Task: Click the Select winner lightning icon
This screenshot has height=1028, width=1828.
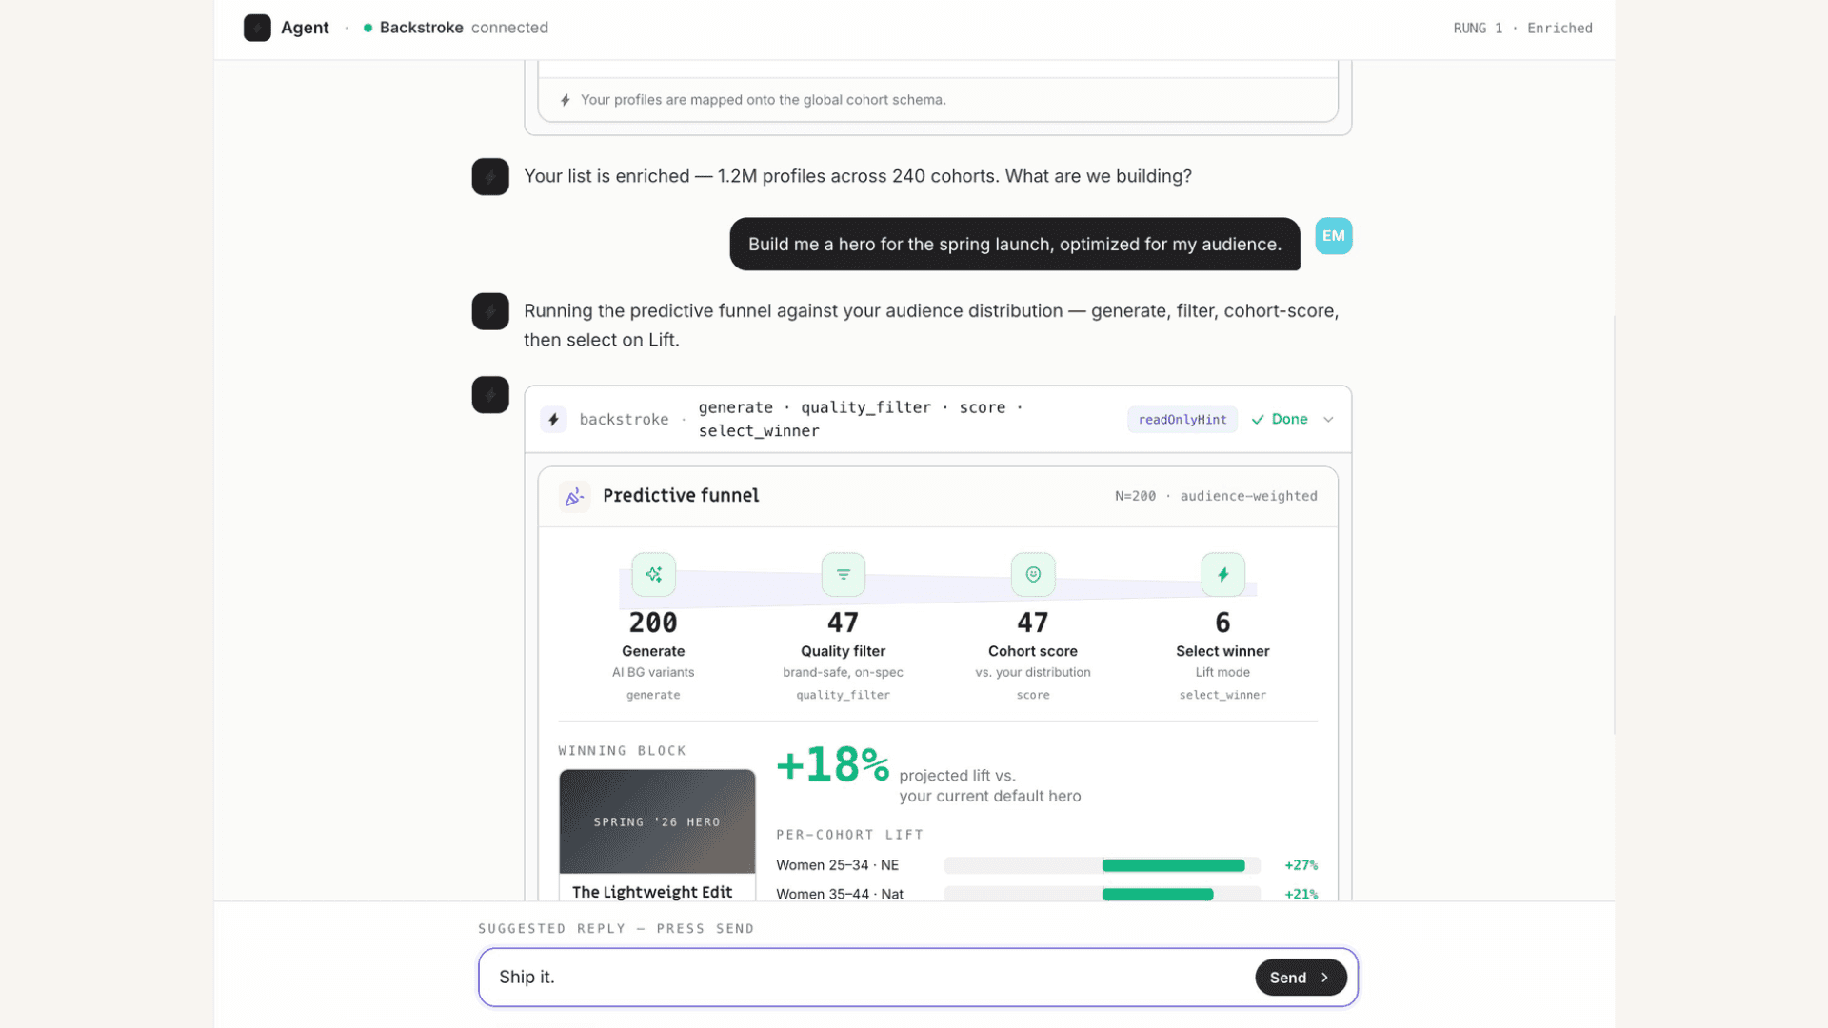Action: coord(1222,574)
